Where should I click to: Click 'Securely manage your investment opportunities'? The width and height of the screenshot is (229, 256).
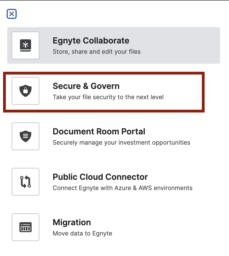point(121,143)
